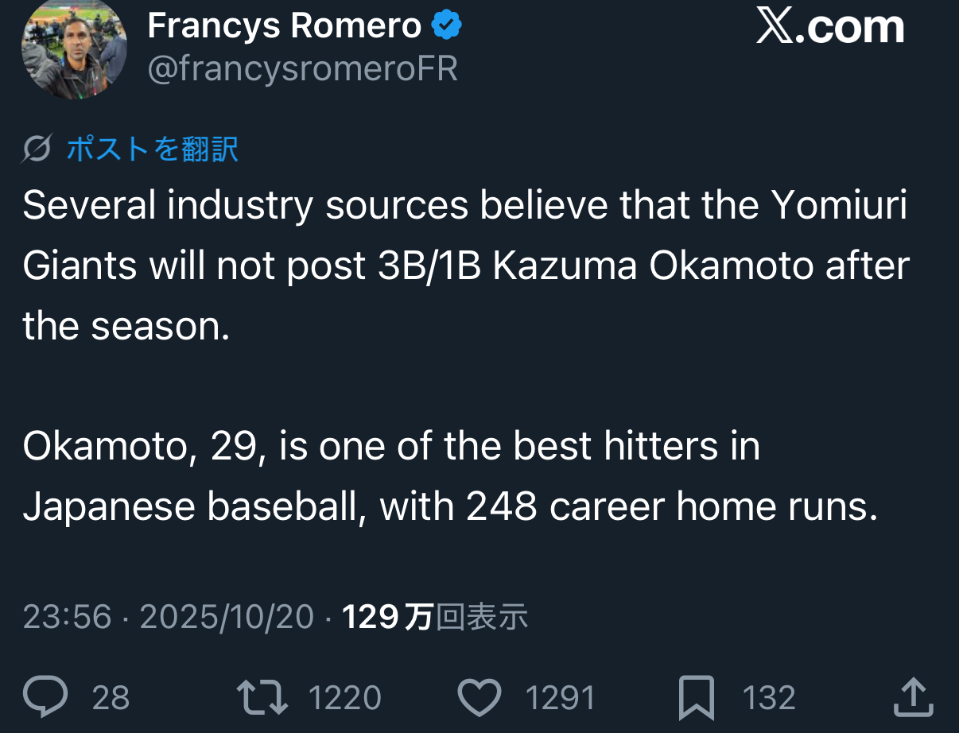
Task: Click the share upload icon
Action: click(x=913, y=697)
